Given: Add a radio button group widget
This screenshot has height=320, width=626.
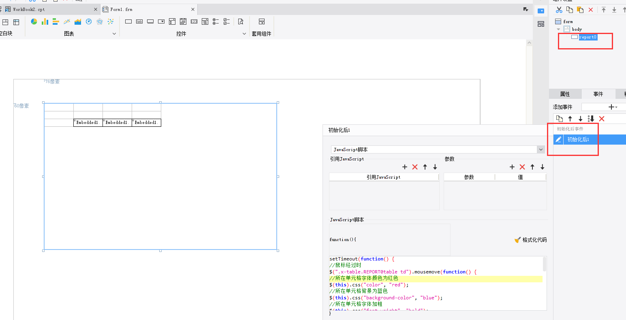Looking at the screenshot, I should point(216,21).
